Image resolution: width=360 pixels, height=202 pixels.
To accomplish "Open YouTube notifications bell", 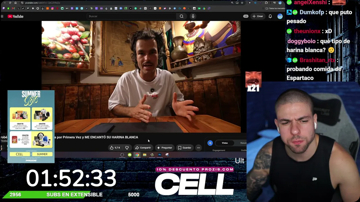I will (x=270, y=16).
